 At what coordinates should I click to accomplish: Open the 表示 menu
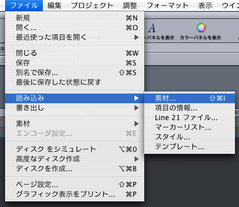pos(205,6)
